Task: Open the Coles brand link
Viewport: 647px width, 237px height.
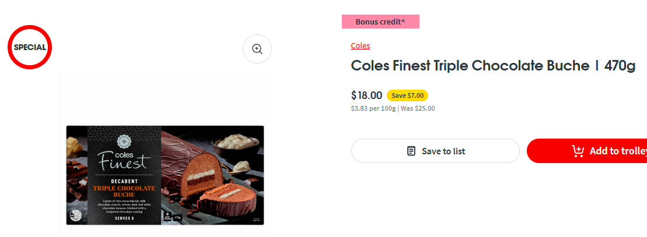Action: pyautogui.click(x=360, y=45)
